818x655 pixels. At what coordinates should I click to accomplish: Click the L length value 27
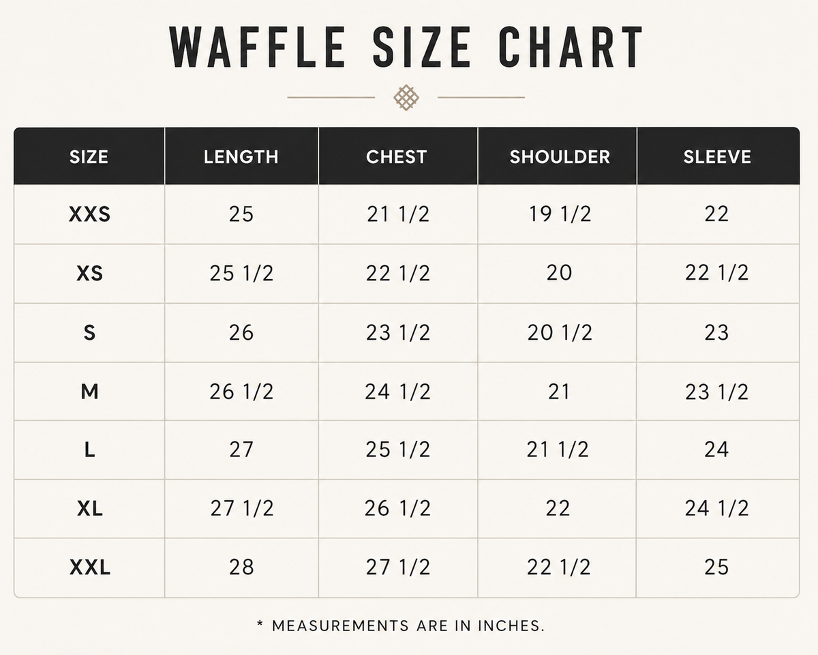tap(241, 450)
